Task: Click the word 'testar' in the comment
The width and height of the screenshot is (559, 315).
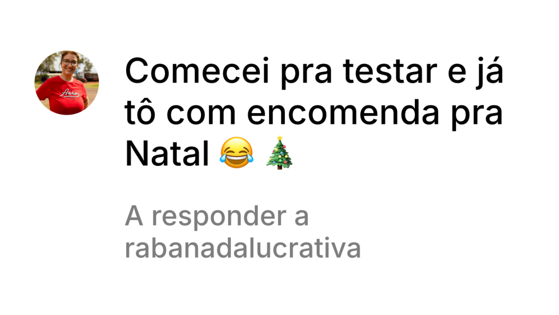Action: pyautogui.click(x=390, y=71)
